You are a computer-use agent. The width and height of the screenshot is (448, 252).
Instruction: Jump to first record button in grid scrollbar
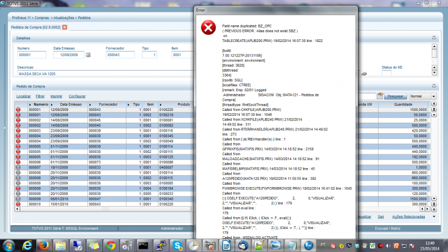click(x=434, y=104)
